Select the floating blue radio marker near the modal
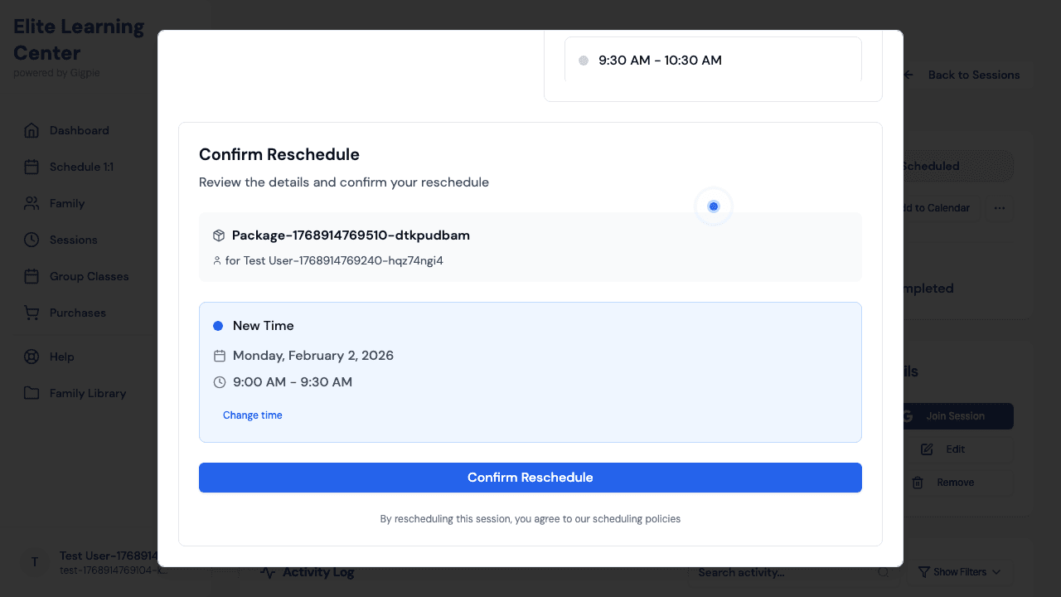 point(713,206)
